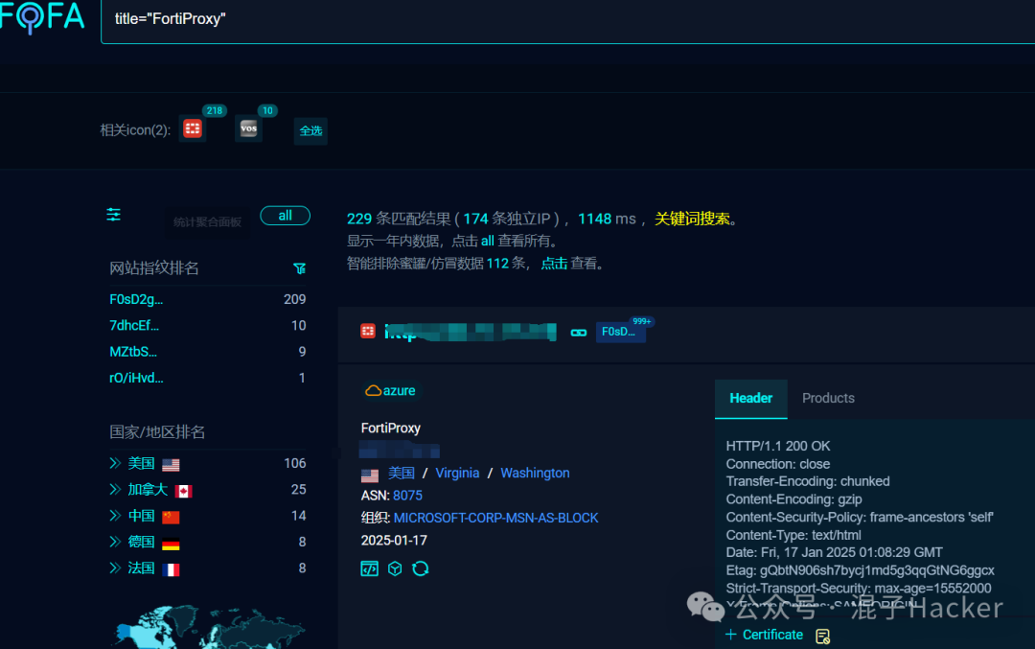Click the certificate document icon
This screenshot has height=649, width=1035.
tap(822, 636)
